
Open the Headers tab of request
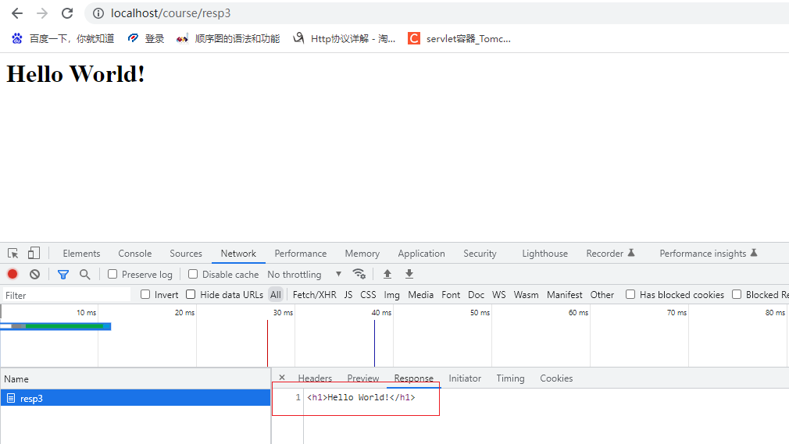coord(315,378)
